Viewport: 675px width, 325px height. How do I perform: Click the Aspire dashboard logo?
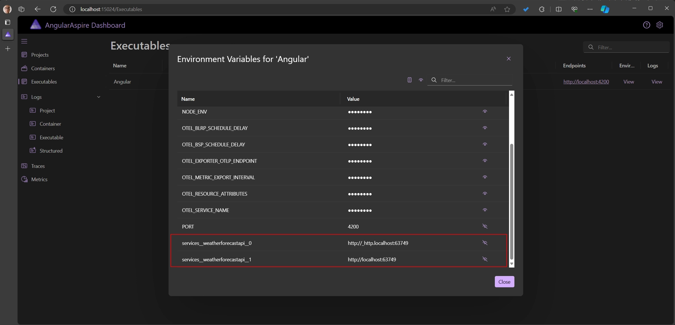tap(36, 25)
